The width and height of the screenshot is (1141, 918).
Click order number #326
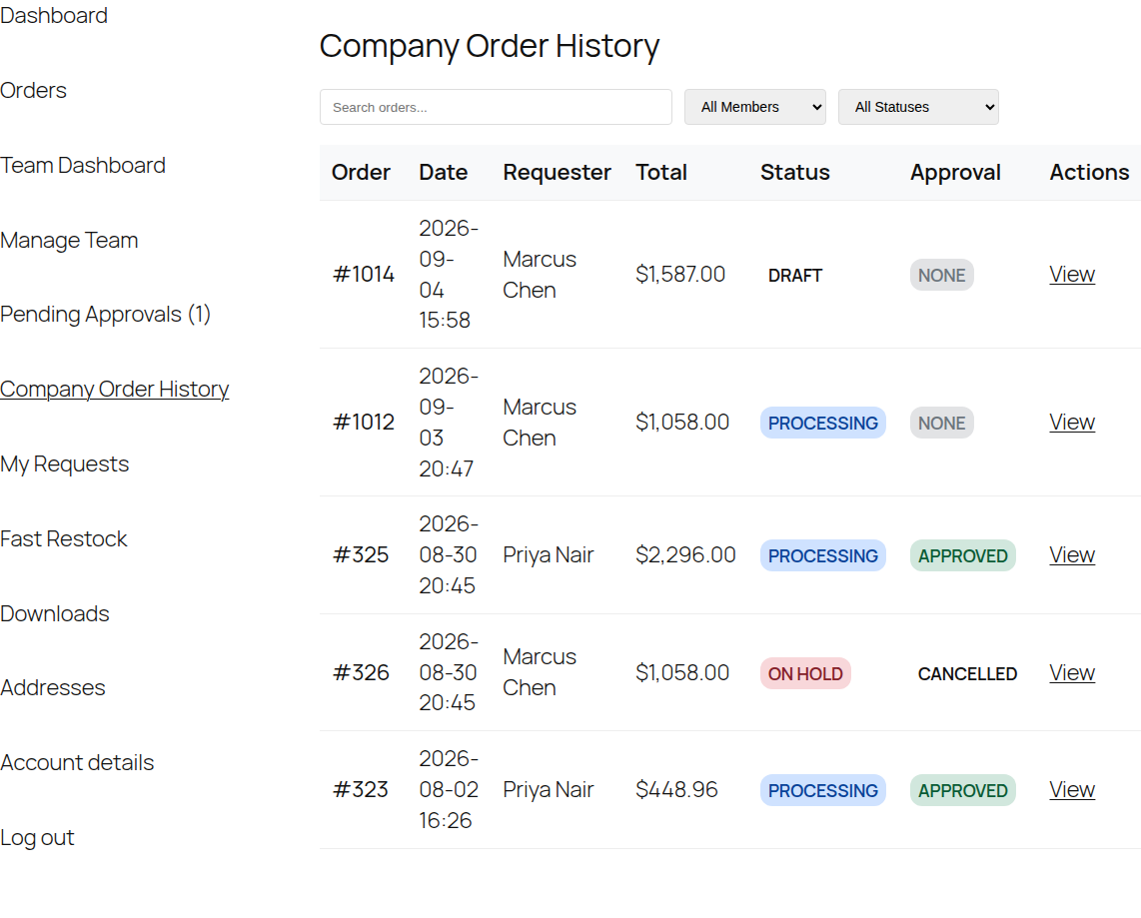pyautogui.click(x=361, y=673)
